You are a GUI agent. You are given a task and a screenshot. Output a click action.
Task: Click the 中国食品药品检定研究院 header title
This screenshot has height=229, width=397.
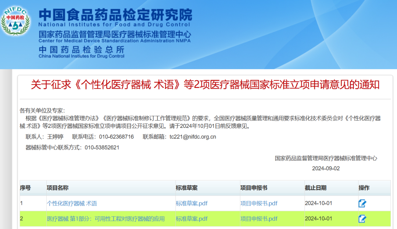click(115, 15)
